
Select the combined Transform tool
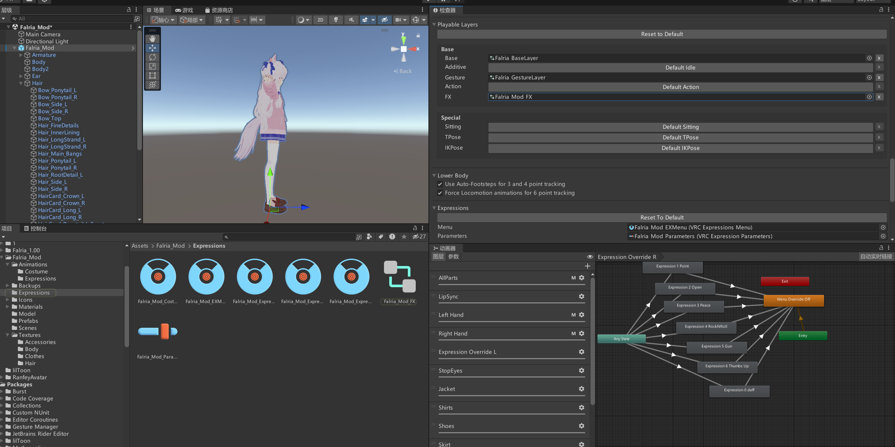[x=152, y=84]
